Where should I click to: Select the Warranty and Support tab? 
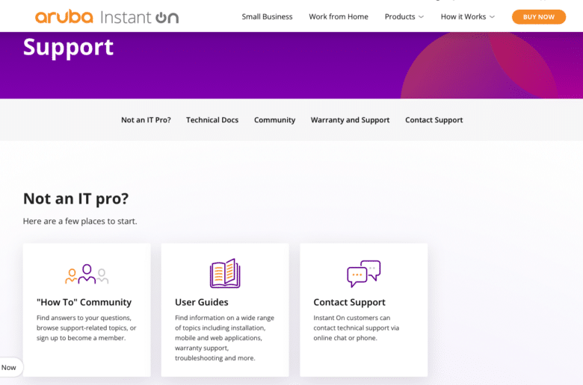coord(351,120)
